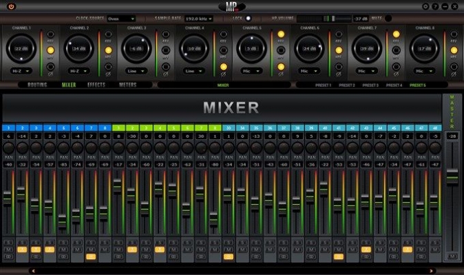Select the Mixer tab
This screenshot has height=275, width=464.
(x=69, y=85)
